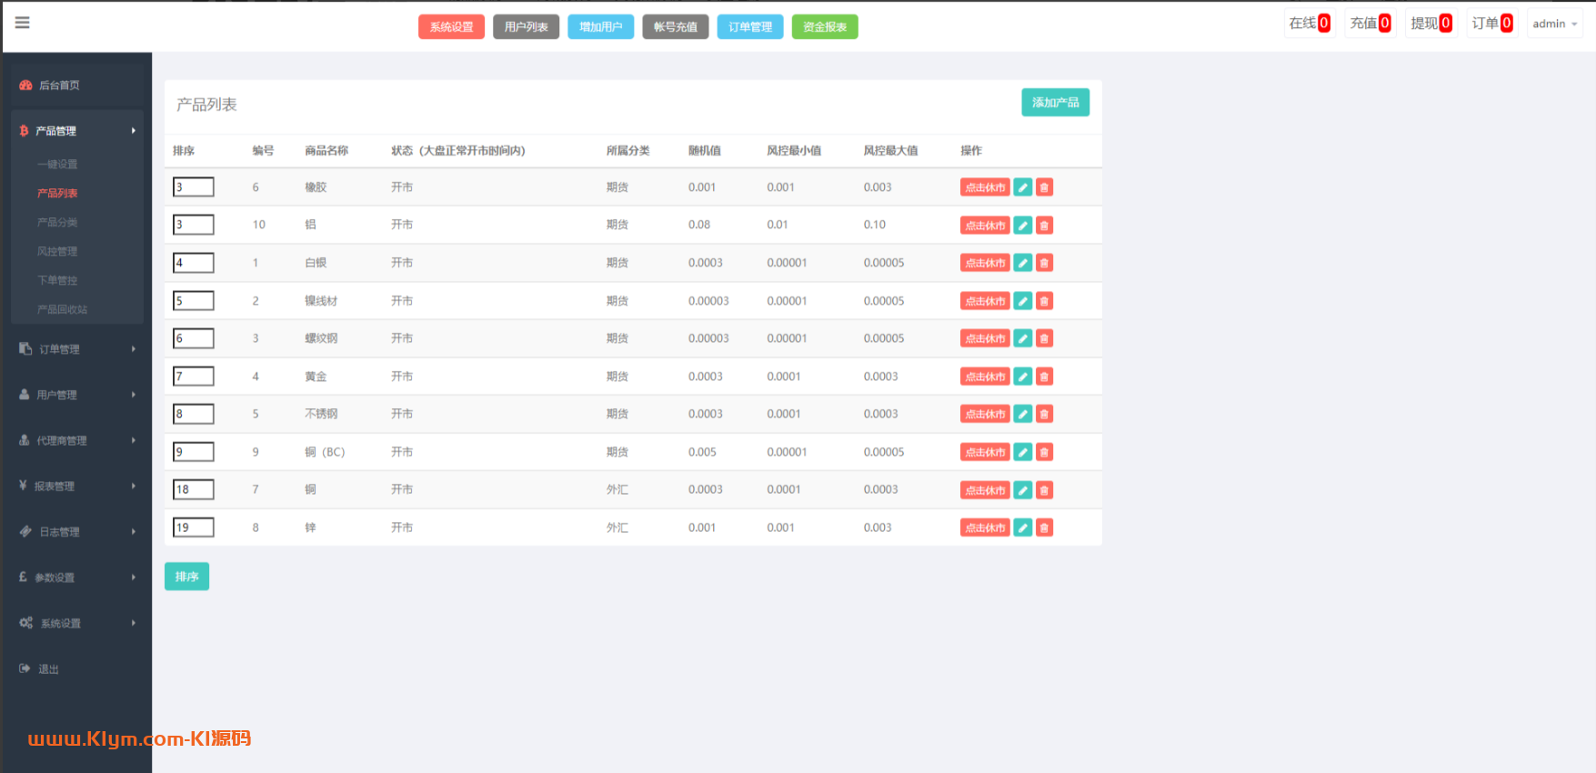Click the 订单管理 top button
Image resolution: width=1596 pixels, height=773 pixels.
pyautogui.click(x=750, y=27)
